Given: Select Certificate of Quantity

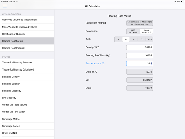Looking at the screenshot, I should click(x=27, y=34).
